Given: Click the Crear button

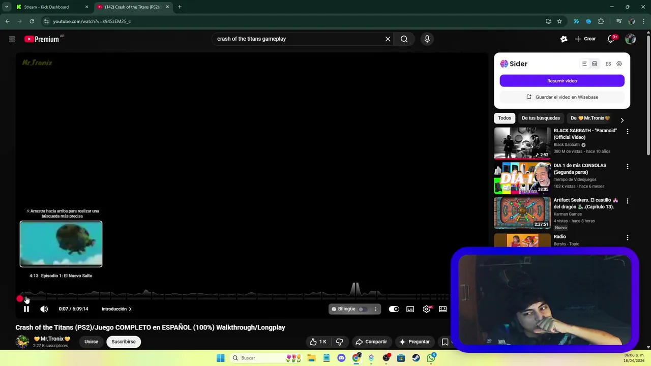Looking at the screenshot, I should [585, 39].
